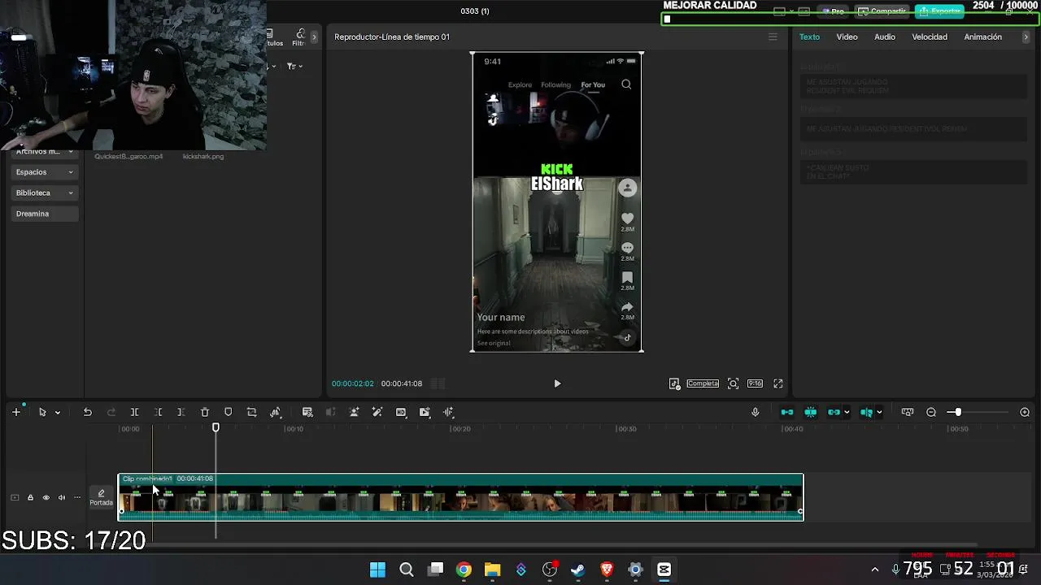1041x585 pixels.
Task: Delete the selected clip with trash icon
Action: [205, 412]
